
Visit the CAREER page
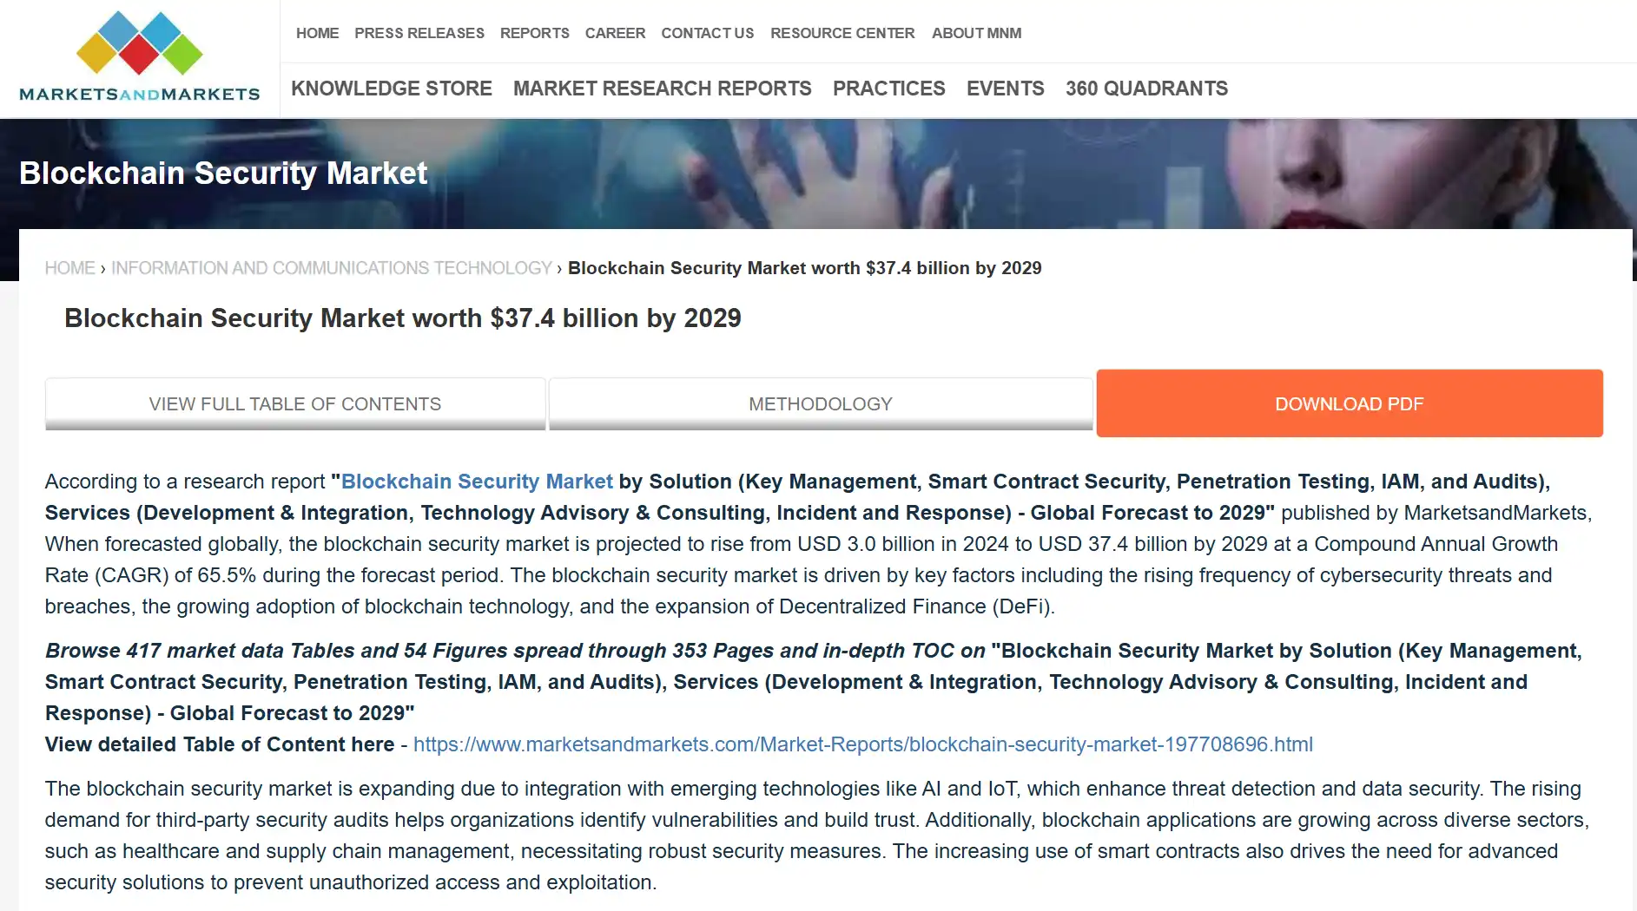click(x=615, y=33)
